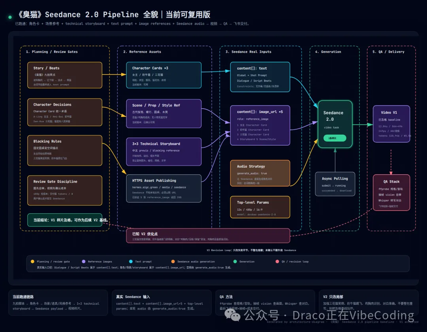Click 'hermes.aigc.green / media / seedance' path text
Viewport: 427px width, 332px height.
point(159,187)
